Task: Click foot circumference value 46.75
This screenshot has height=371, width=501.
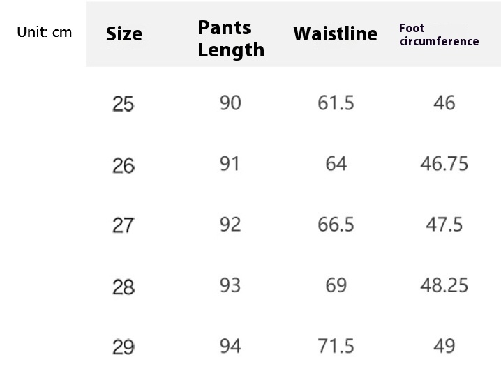Action: point(444,164)
